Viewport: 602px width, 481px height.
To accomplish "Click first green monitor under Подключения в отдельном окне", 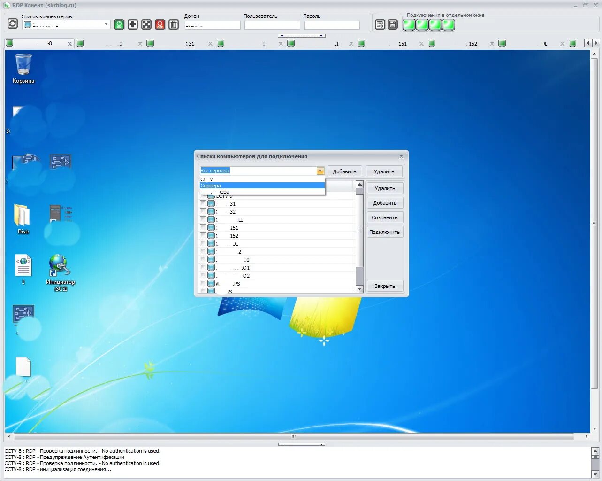I will point(409,25).
